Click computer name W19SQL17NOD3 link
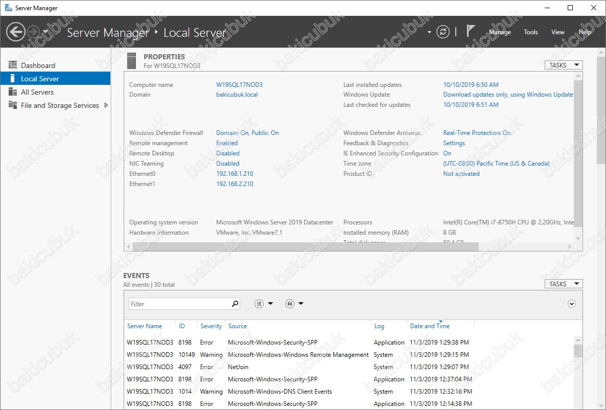 coord(239,85)
